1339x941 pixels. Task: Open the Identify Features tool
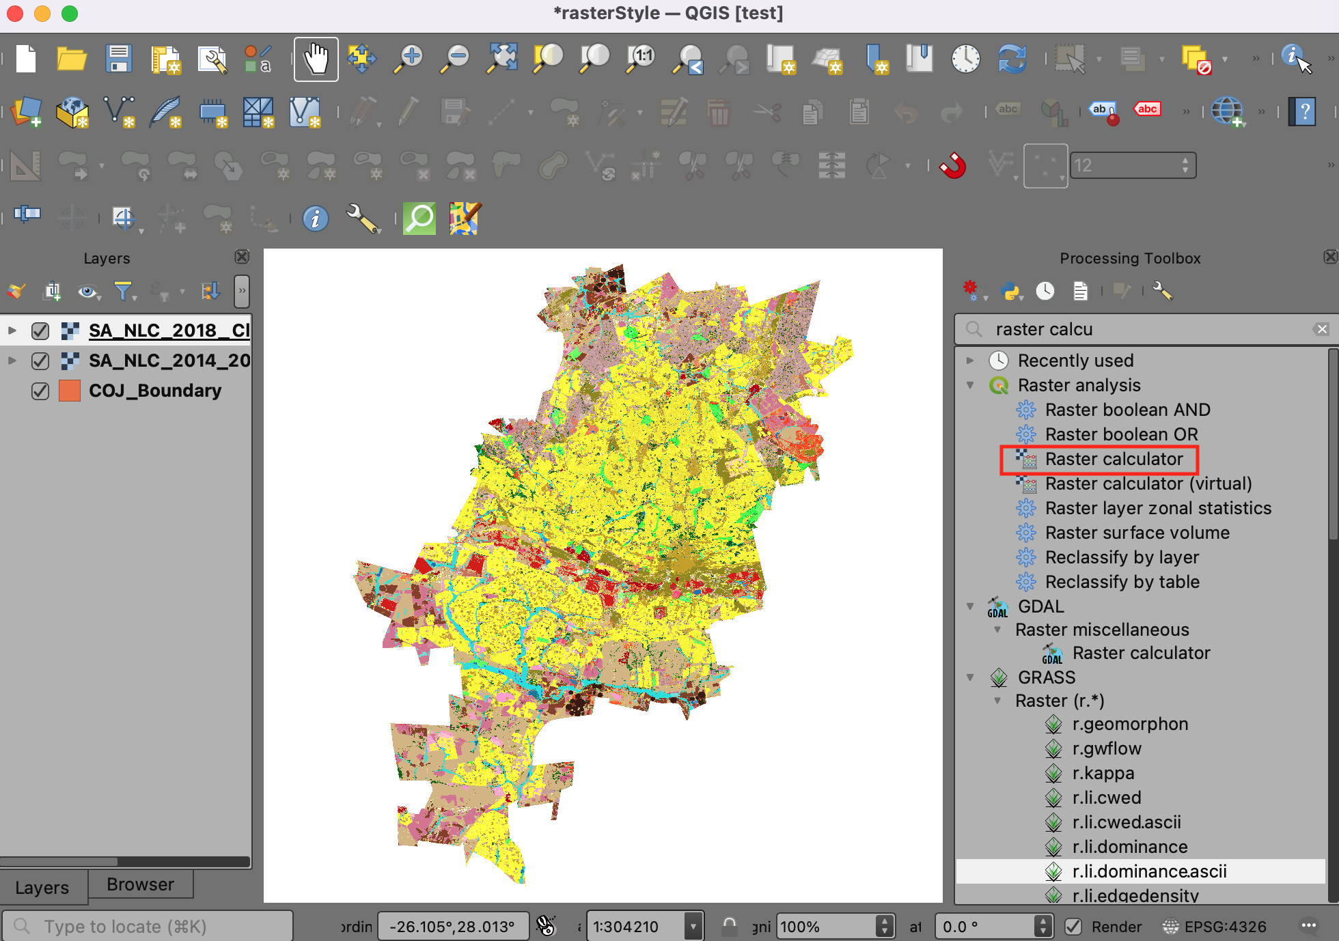[x=1291, y=56]
